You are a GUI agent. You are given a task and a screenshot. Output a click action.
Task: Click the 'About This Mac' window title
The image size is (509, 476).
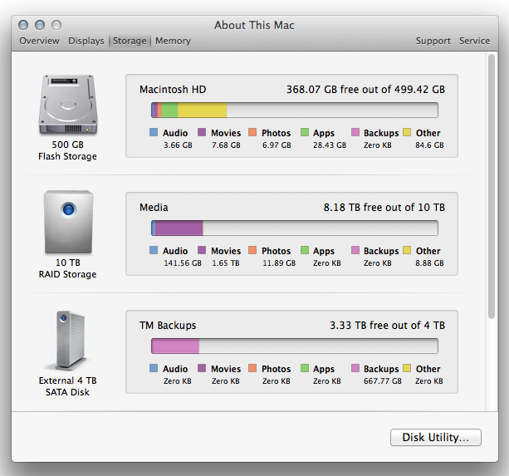[x=254, y=25]
